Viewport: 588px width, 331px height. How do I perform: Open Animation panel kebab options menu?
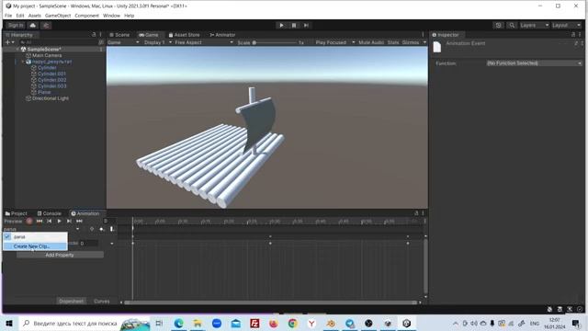click(x=423, y=213)
